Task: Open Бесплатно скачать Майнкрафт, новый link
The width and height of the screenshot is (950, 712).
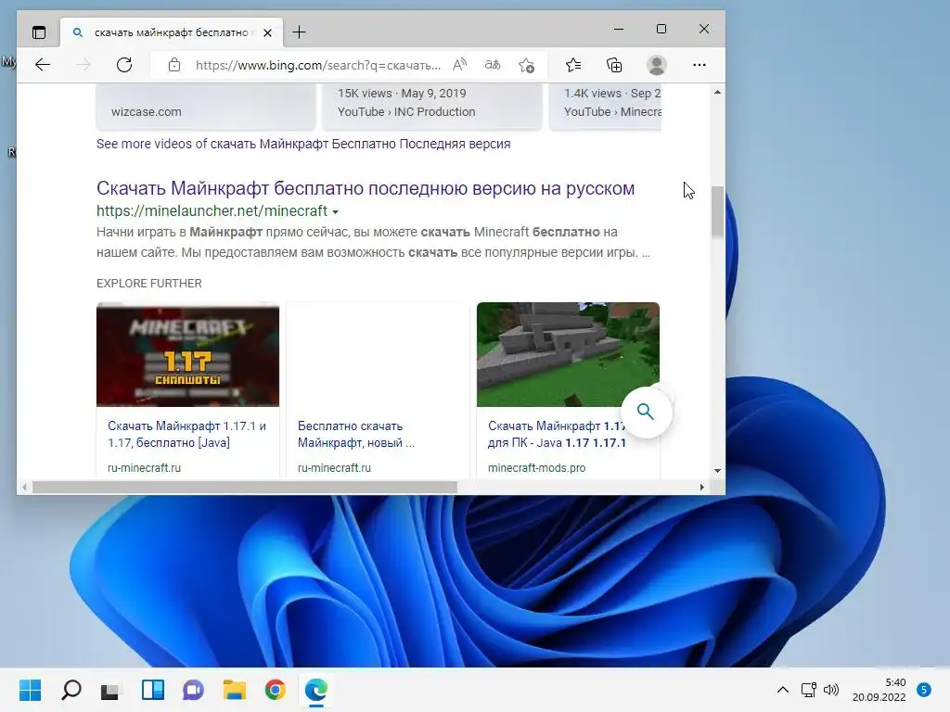Action: point(356,434)
